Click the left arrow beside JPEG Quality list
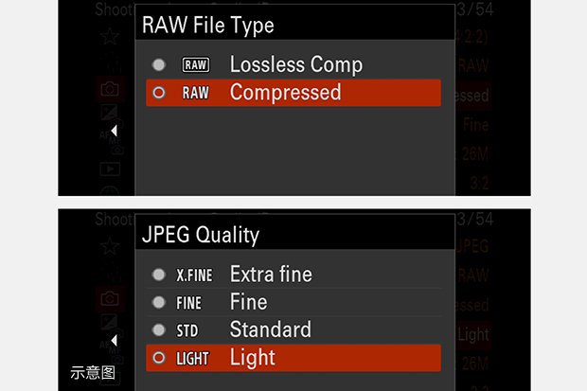This screenshot has height=391, width=587. coord(114,339)
